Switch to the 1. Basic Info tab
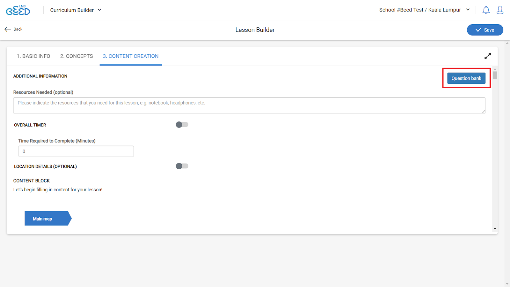This screenshot has height=287, width=510. pos(33,56)
